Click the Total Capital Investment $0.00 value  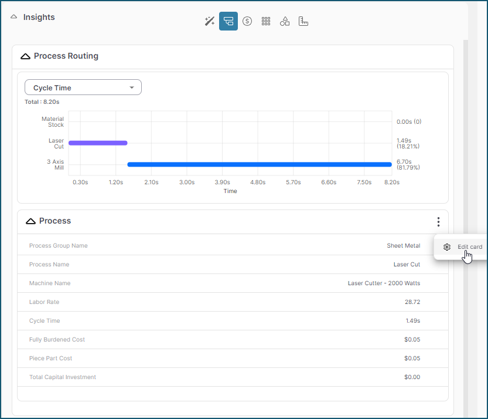tap(412, 377)
